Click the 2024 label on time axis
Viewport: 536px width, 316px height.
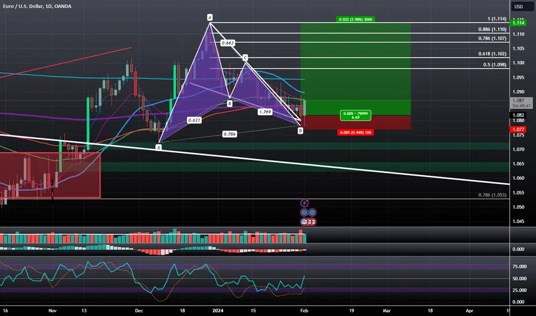[x=218, y=310]
